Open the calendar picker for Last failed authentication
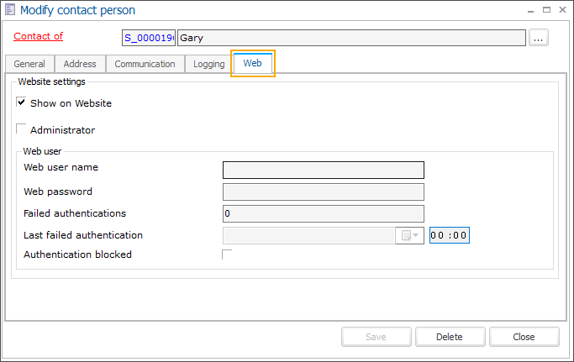The height and width of the screenshot is (362, 574). [x=409, y=235]
